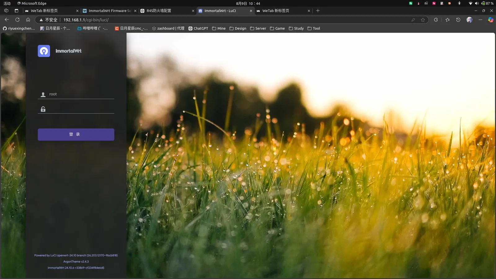Expand the Mine bookmarks folder
Viewport: 496px width, 279px height.
pos(219,29)
